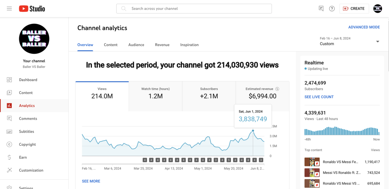Screen dimensions: 389x189
Task: Click 'Baller VS Baller' channel name text
Action: point(34,67)
